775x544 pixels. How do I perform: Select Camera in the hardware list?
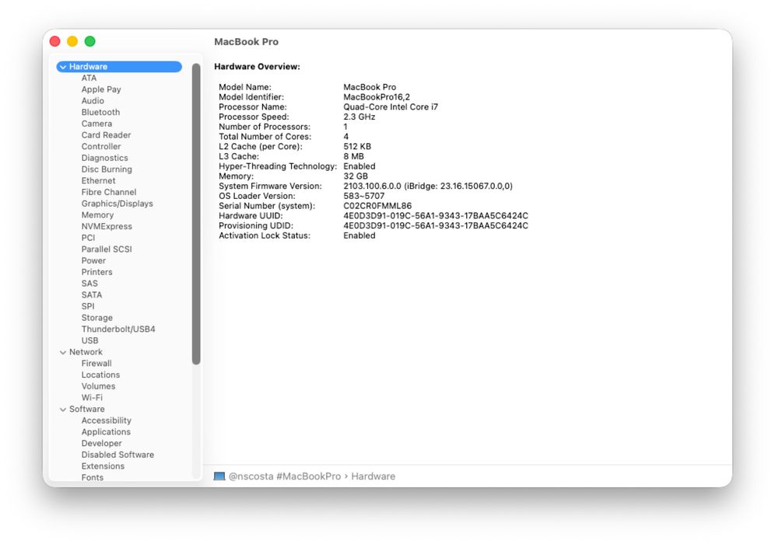(96, 124)
